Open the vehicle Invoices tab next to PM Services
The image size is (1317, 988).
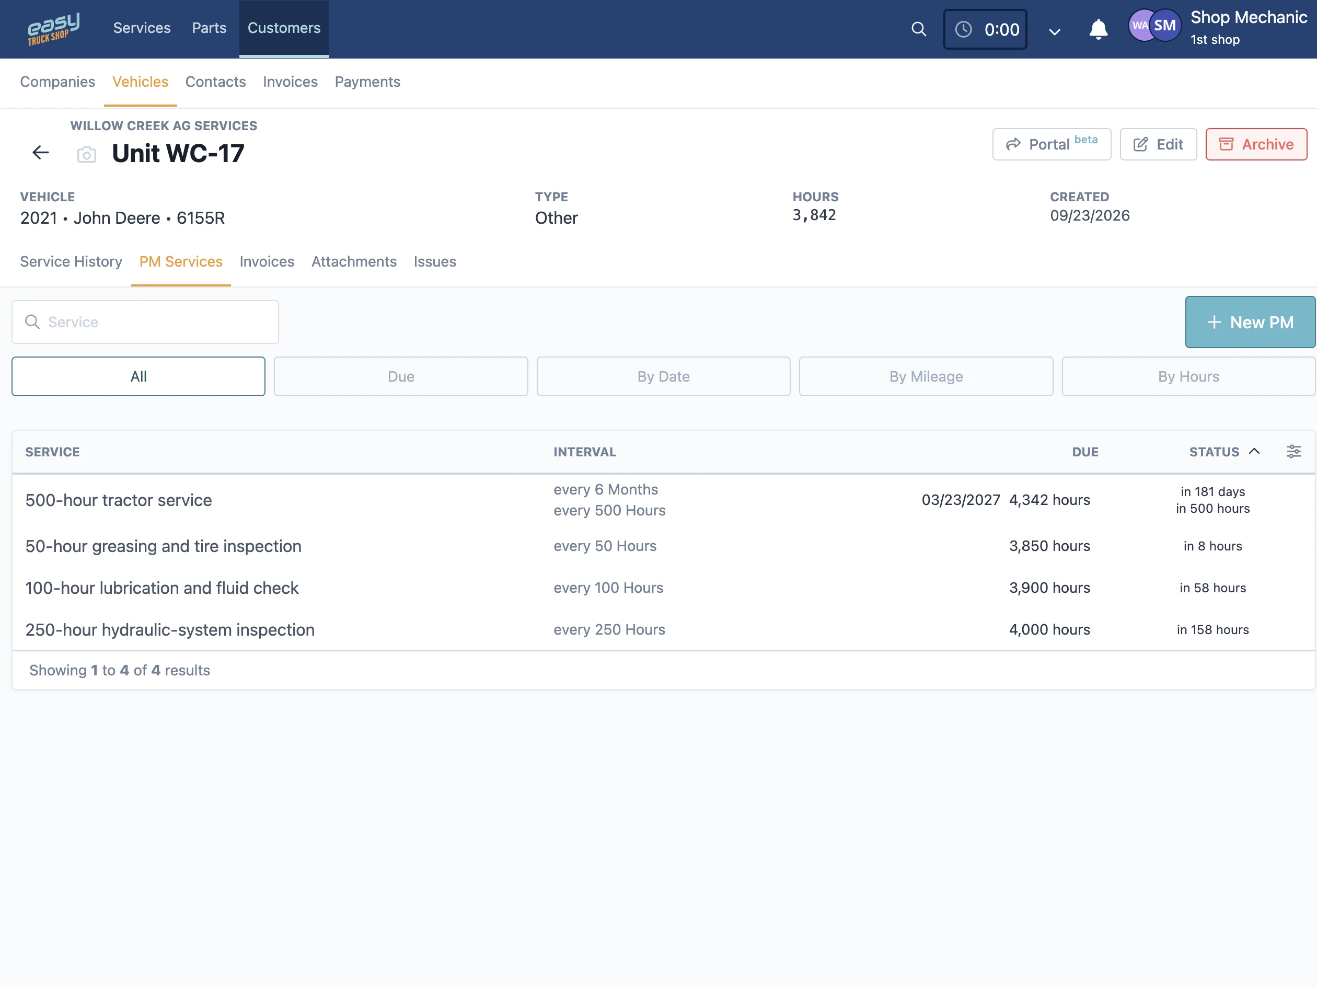point(267,261)
